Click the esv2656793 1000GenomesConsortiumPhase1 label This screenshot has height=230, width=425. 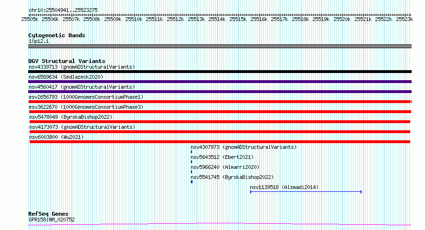coord(86,97)
